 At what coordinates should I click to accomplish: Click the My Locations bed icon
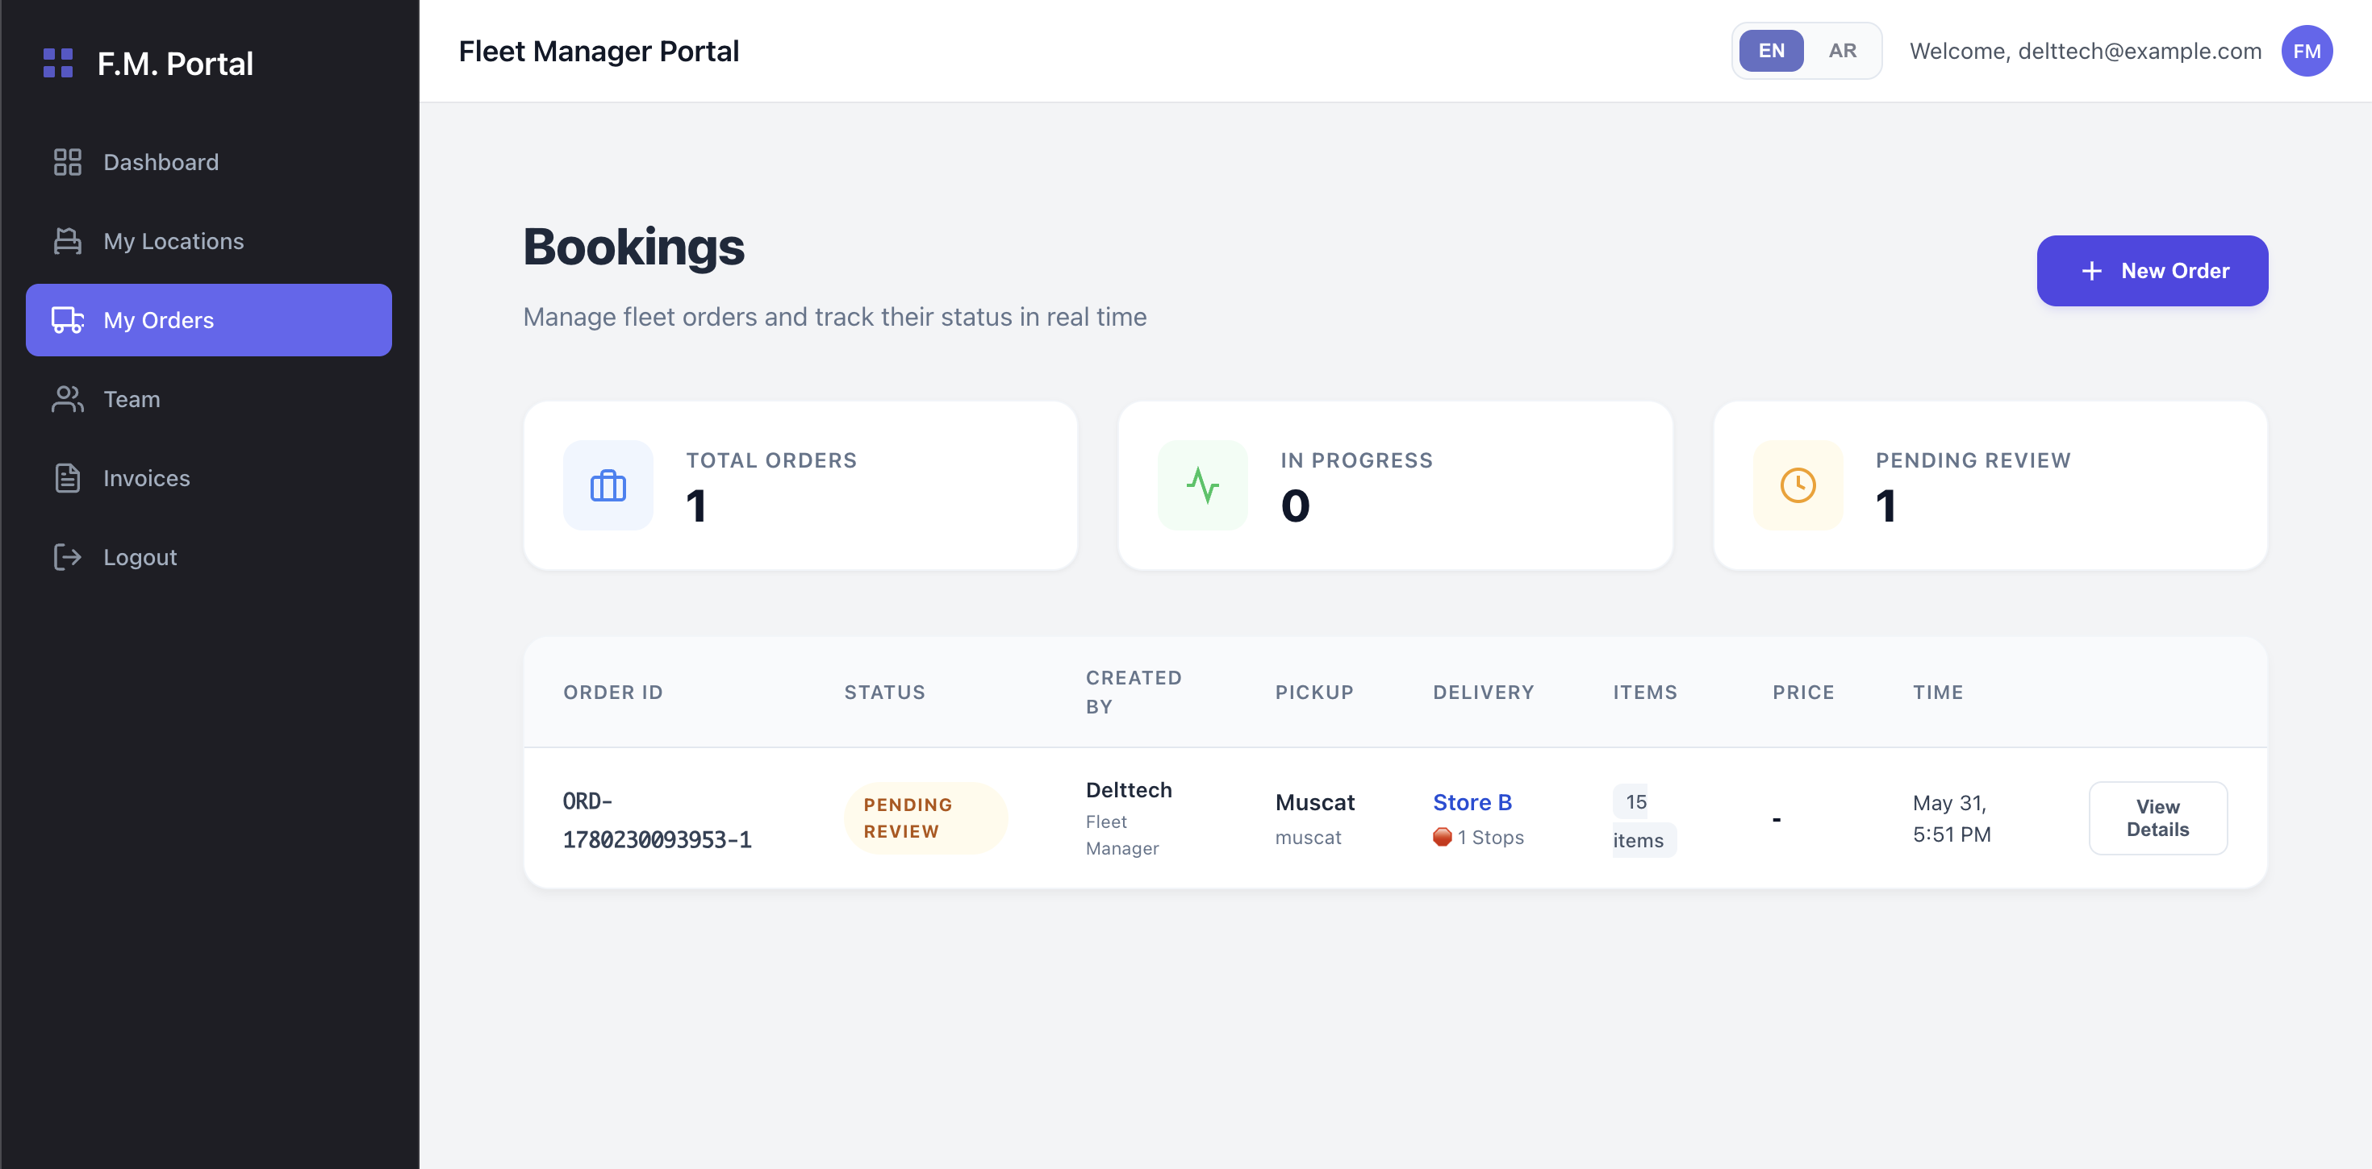[x=67, y=241]
